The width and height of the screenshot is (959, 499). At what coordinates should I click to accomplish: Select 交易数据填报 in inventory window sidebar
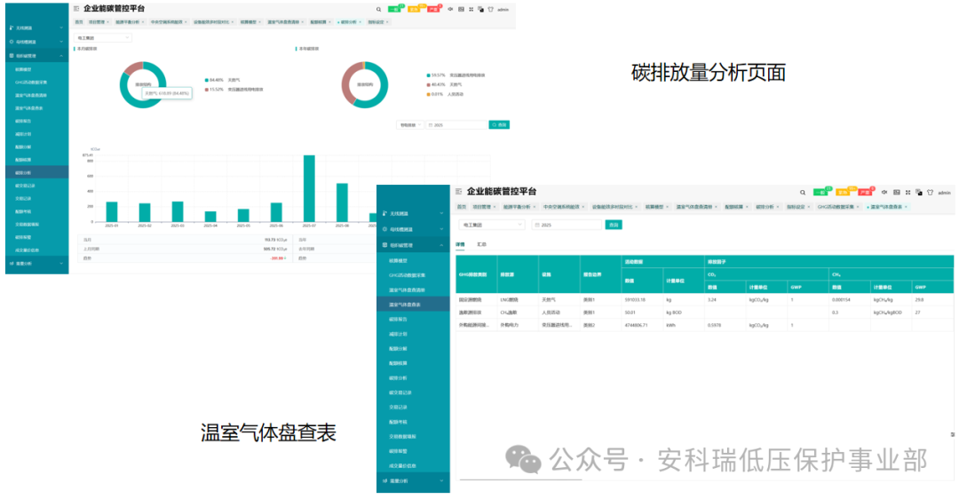click(x=402, y=437)
